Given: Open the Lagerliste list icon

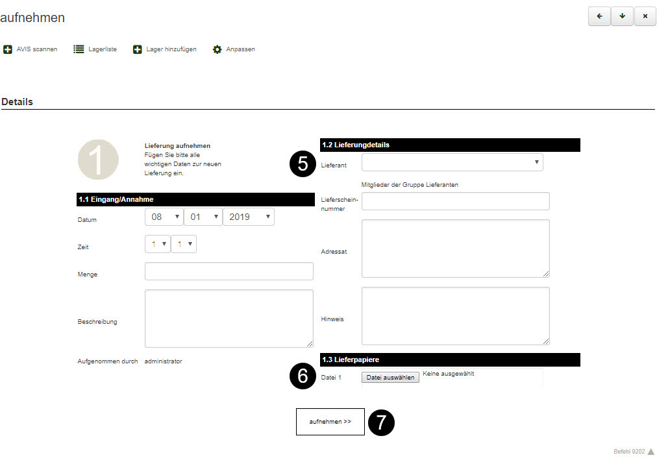Looking at the screenshot, I should (x=79, y=49).
